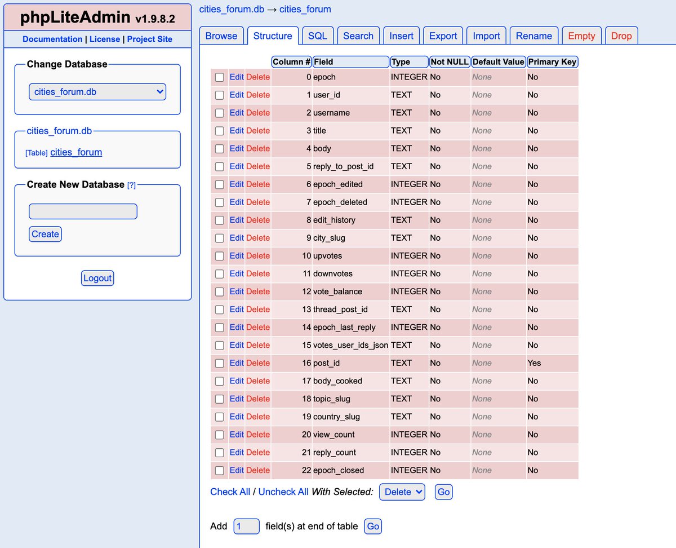Viewport: 676px width, 548px height.
Task: Switch to the Browse tab
Action: point(221,36)
